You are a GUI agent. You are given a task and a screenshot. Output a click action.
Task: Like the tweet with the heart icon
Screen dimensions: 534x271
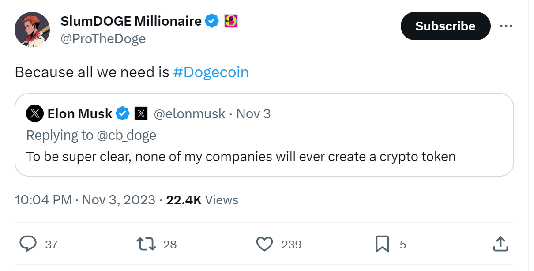point(264,244)
